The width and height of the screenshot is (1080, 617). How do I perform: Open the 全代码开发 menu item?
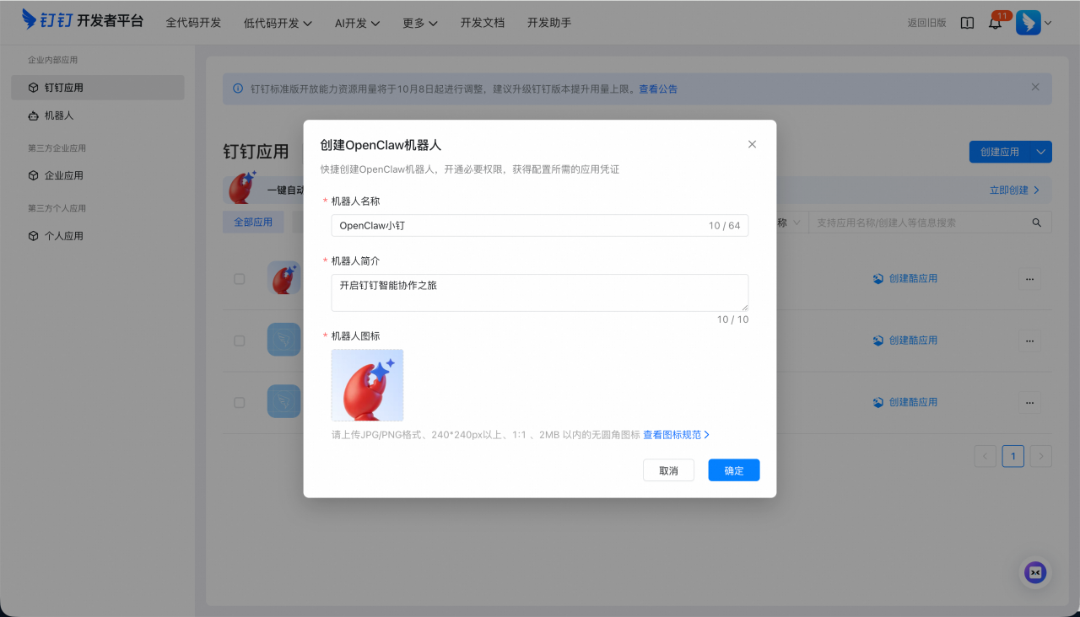click(x=193, y=23)
